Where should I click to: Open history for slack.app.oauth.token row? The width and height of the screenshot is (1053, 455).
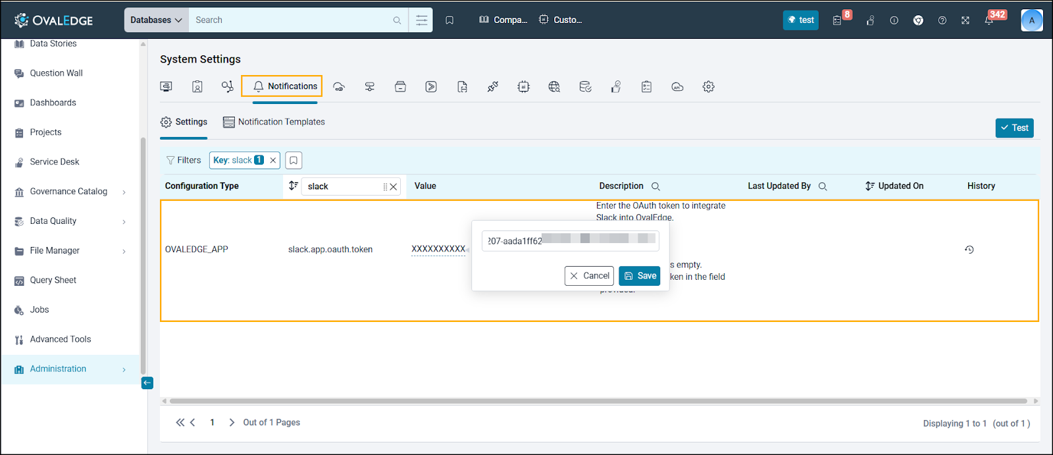969,250
